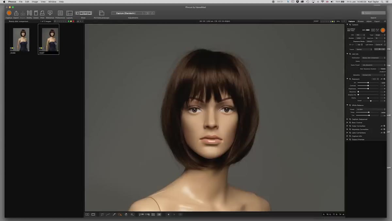
Task: Collapse the White Balance section
Action: 347,105
